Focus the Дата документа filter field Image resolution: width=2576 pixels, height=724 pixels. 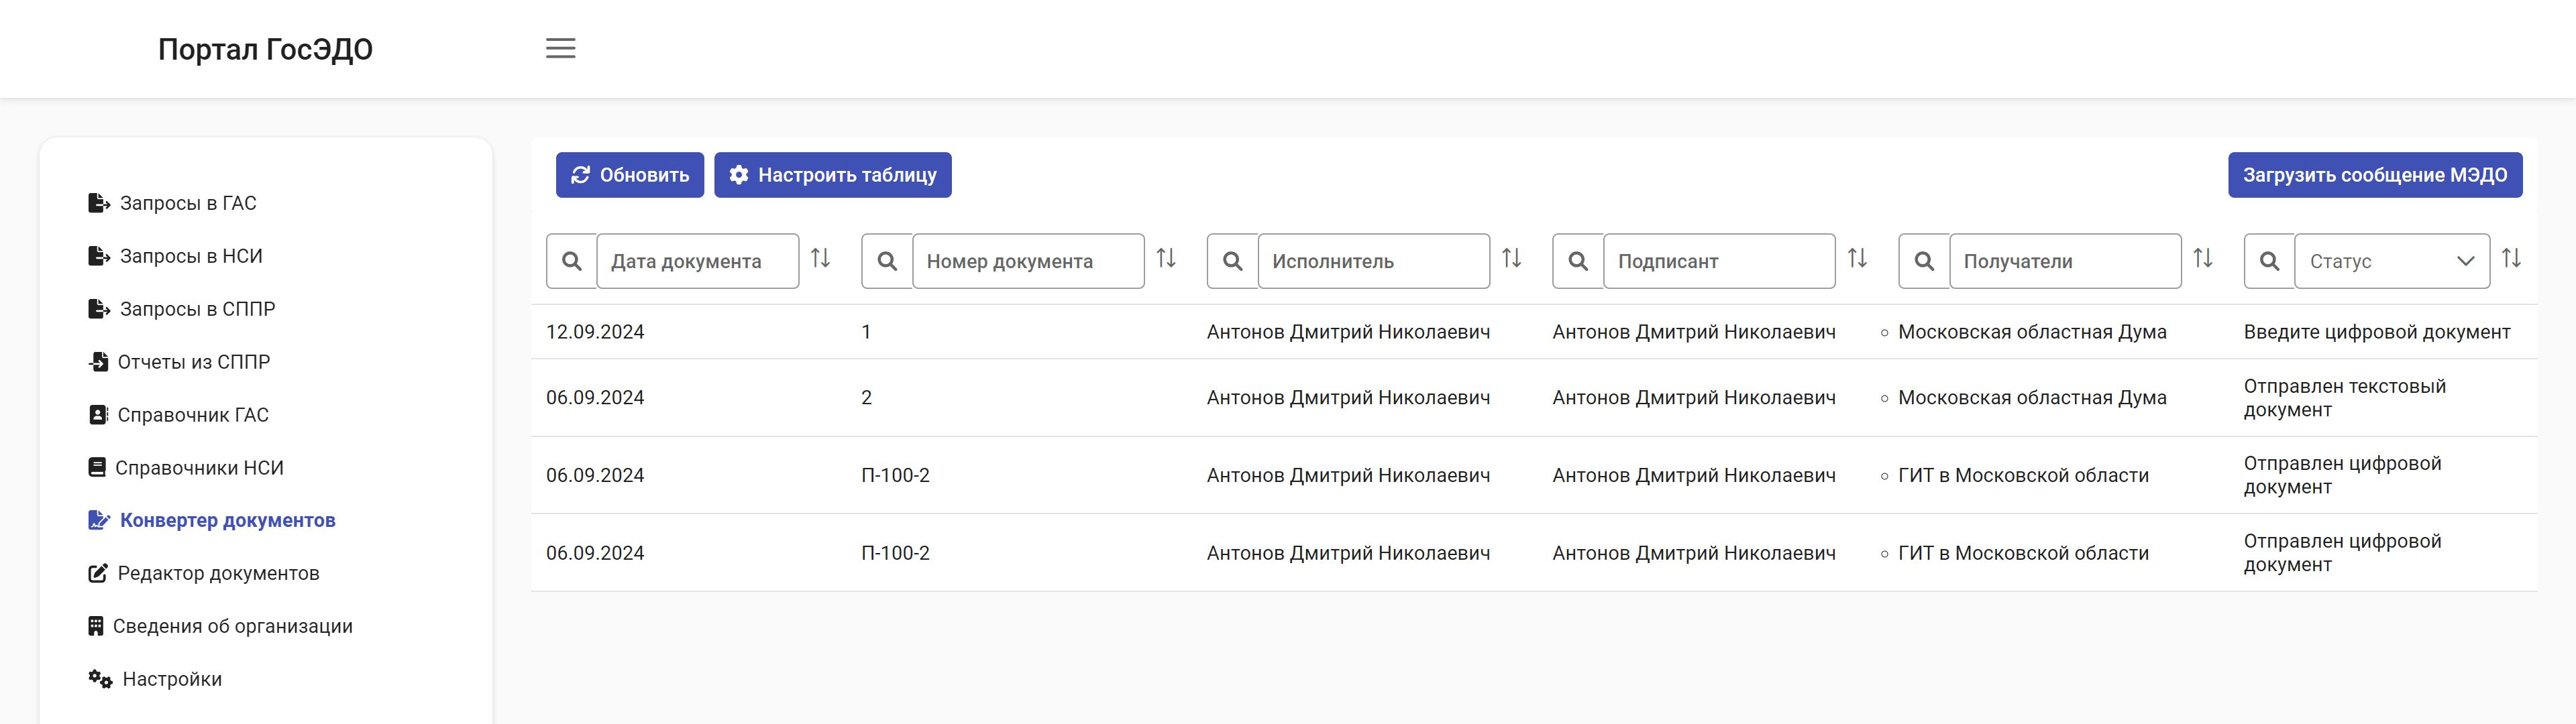tap(697, 261)
